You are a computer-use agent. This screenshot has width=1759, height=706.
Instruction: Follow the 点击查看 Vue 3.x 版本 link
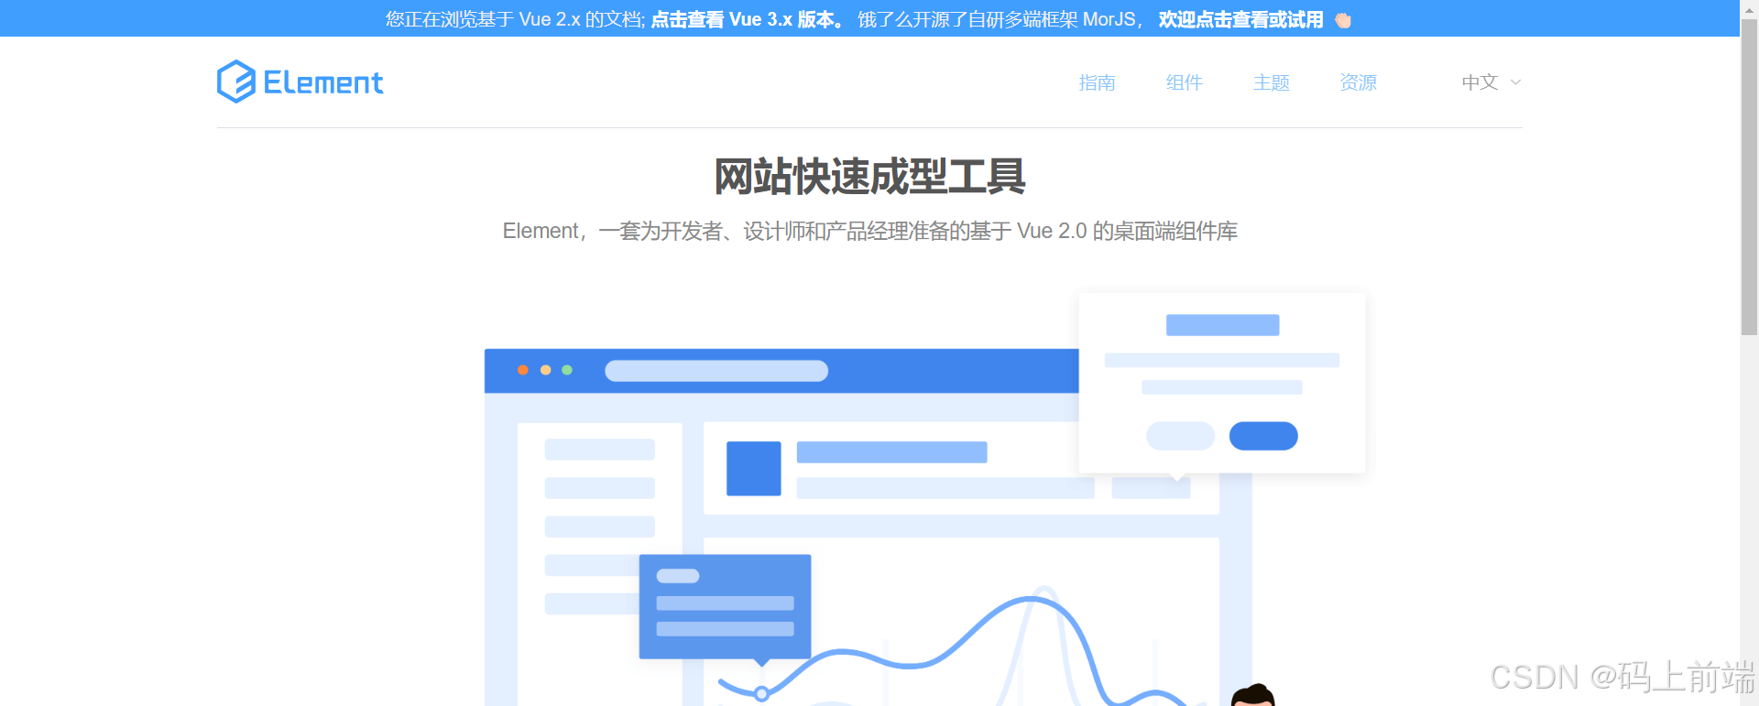click(748, 19)
